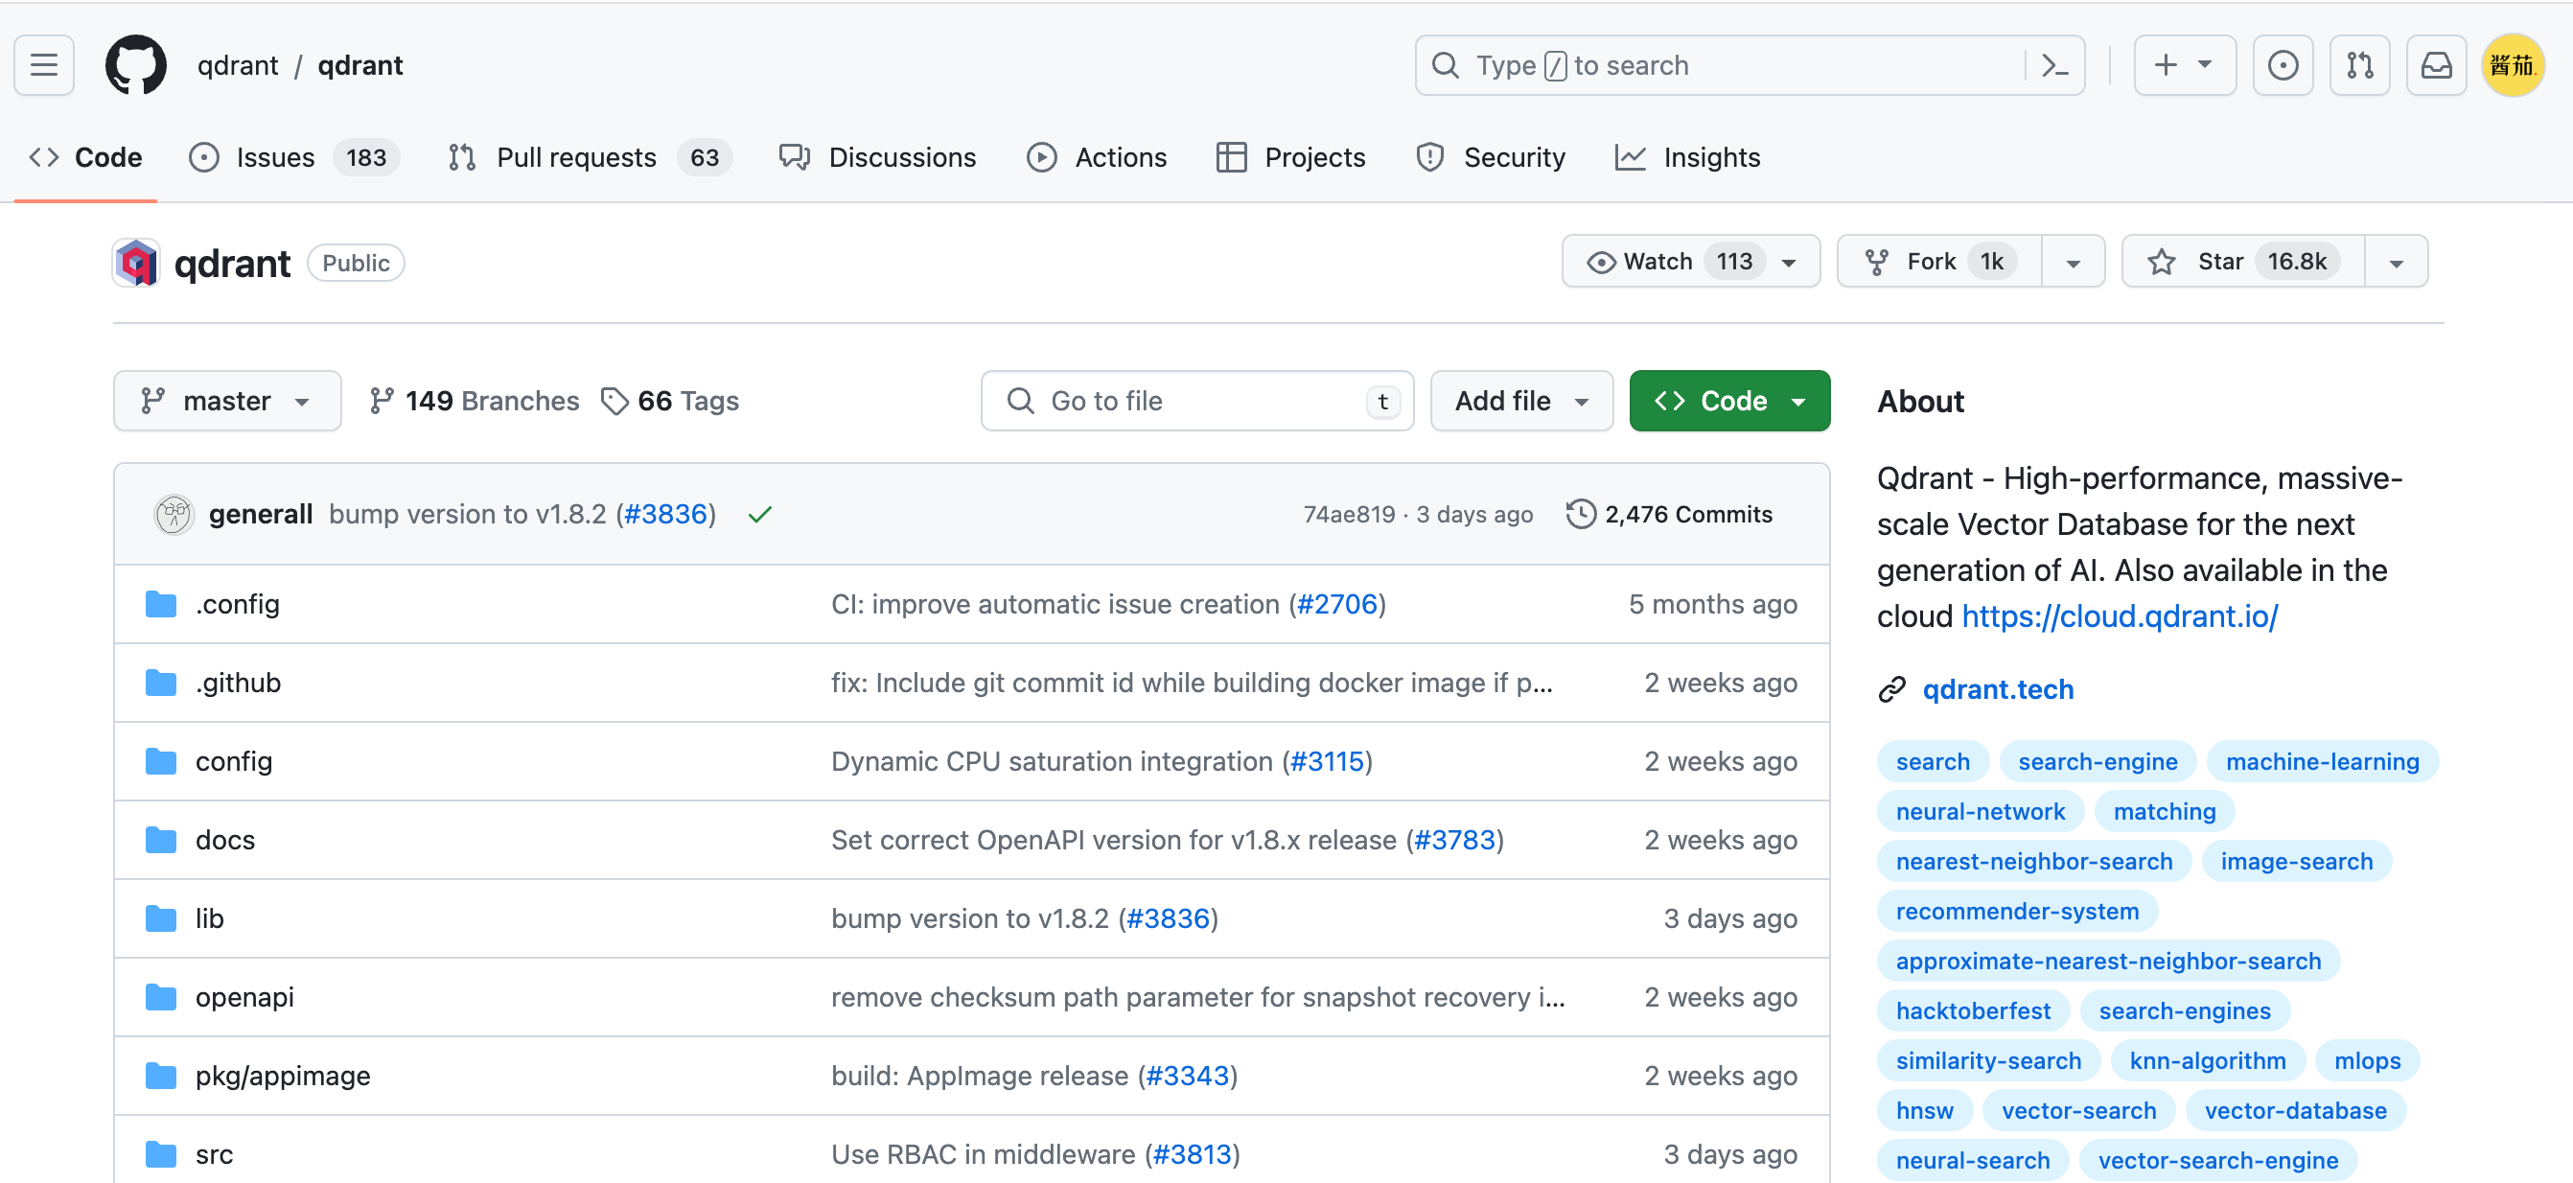This screenshot has width=2573, height=1183.
Task: Switch to the Insights tab
Action: point(1687,157)
